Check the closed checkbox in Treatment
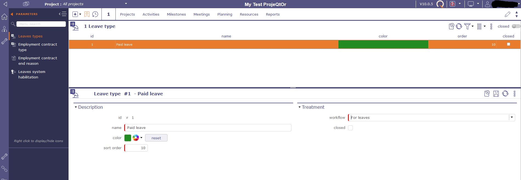 350,128
